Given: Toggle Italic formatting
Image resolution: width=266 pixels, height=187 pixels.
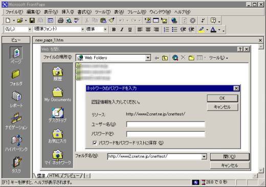Looking at the screenshot, I should click(x=122, y=30).
